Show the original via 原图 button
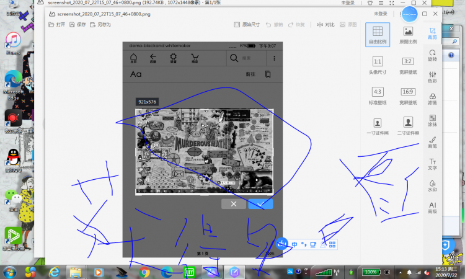 348,25
